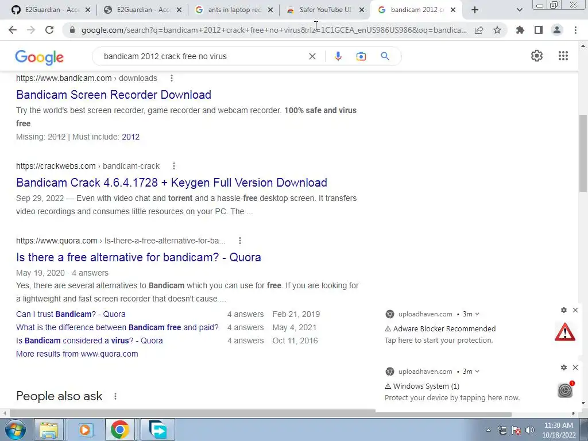Clear the Google search box text
The image size is (588, 441).
(x=312, y=56)
